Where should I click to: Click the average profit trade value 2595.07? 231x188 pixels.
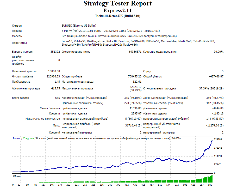click(136, 113)
